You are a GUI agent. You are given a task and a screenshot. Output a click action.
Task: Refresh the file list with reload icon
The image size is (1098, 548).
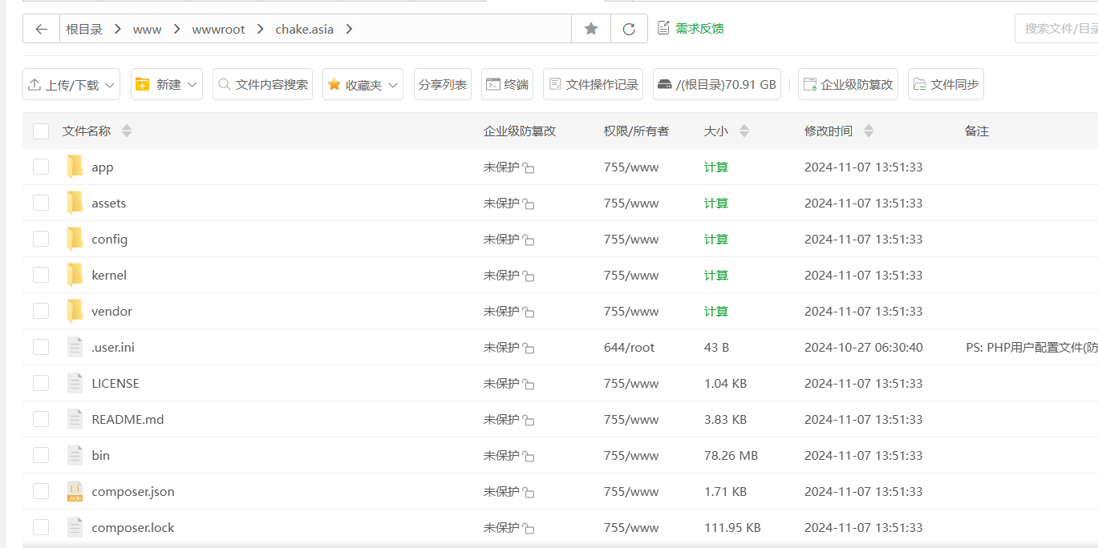629,29
